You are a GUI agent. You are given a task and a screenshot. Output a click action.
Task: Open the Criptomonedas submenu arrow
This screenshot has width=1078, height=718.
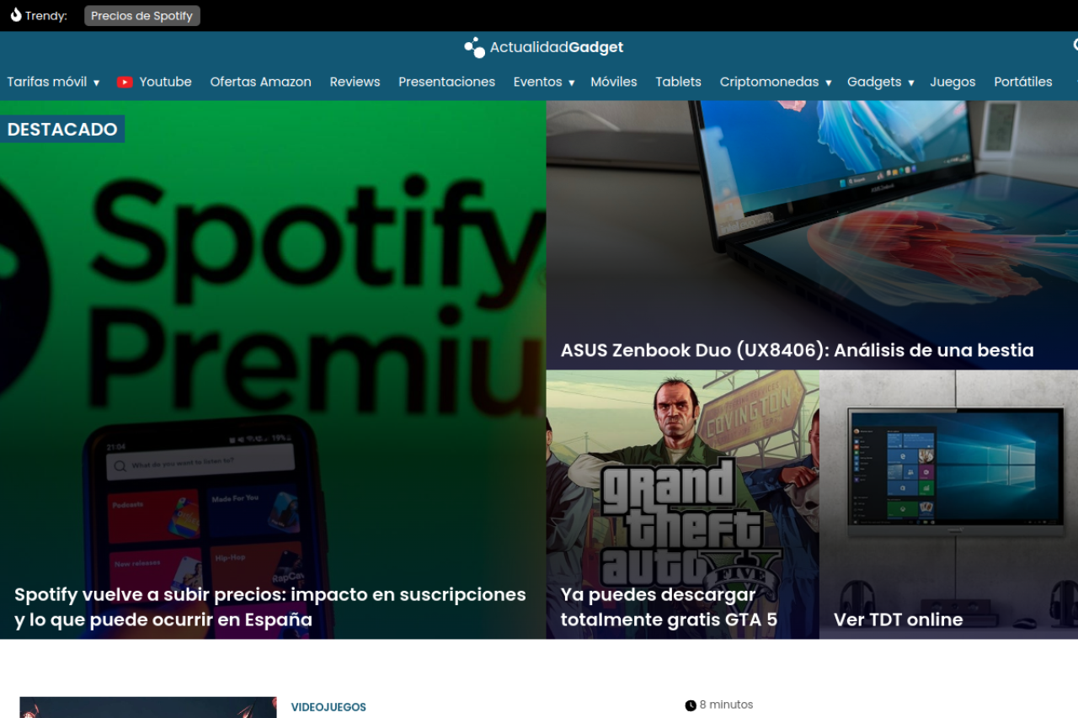coord(828,82)
